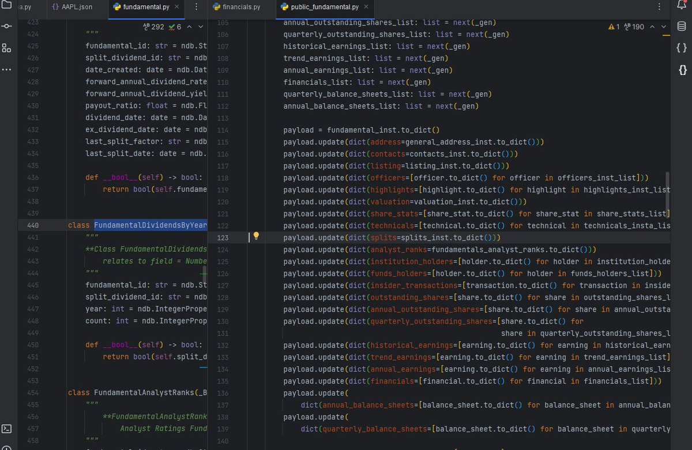The width and height of the screenshot is (692, 450).
Task: Click 'date_created: date' on line 427
Action: pyautogui.click(x=125, y=70)
